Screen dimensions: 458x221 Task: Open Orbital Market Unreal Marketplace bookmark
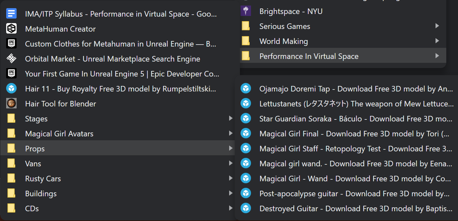tap(118, 59)
